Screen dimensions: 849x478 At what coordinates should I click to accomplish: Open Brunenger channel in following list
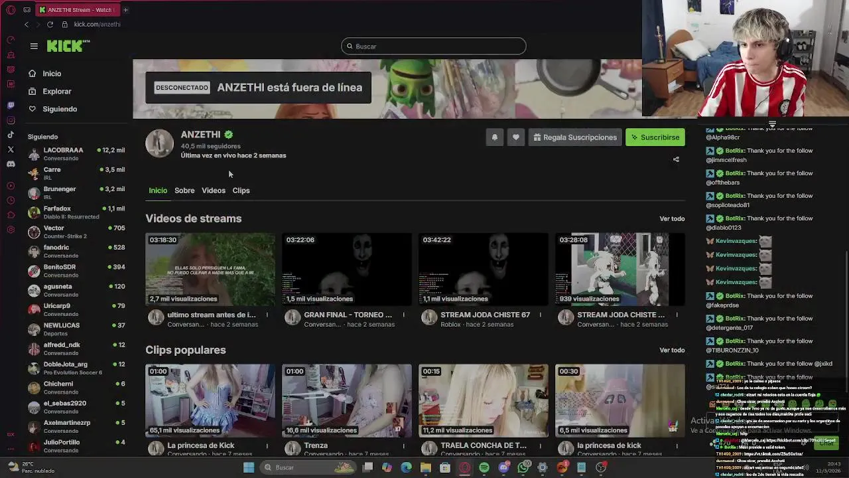click(76, 193)
